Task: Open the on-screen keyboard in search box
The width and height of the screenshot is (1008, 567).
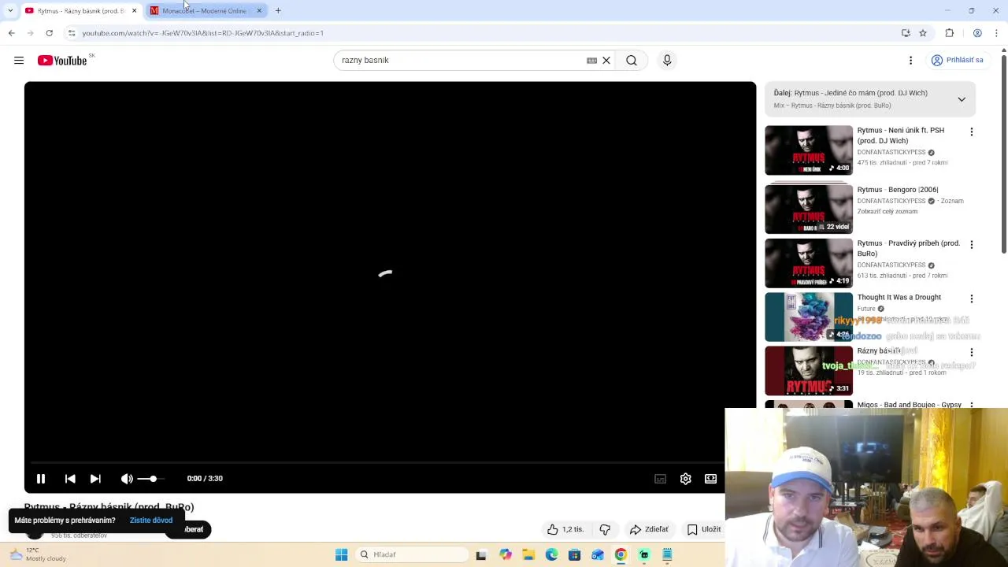Action: (591, 60)
